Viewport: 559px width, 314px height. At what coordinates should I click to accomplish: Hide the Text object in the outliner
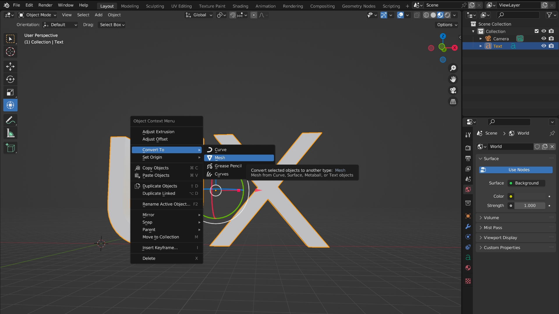pos(544,46)
